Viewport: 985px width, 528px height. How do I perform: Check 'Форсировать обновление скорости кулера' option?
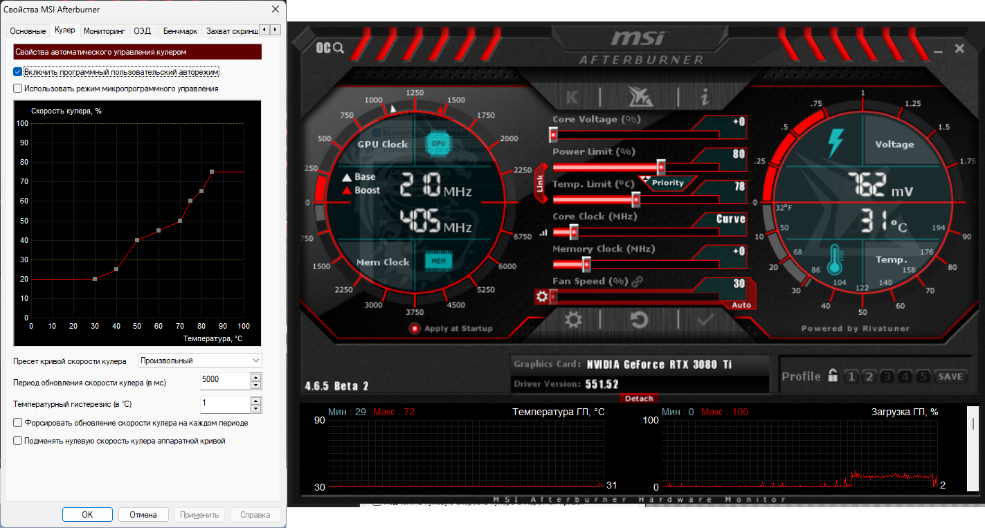pos(18,423)
